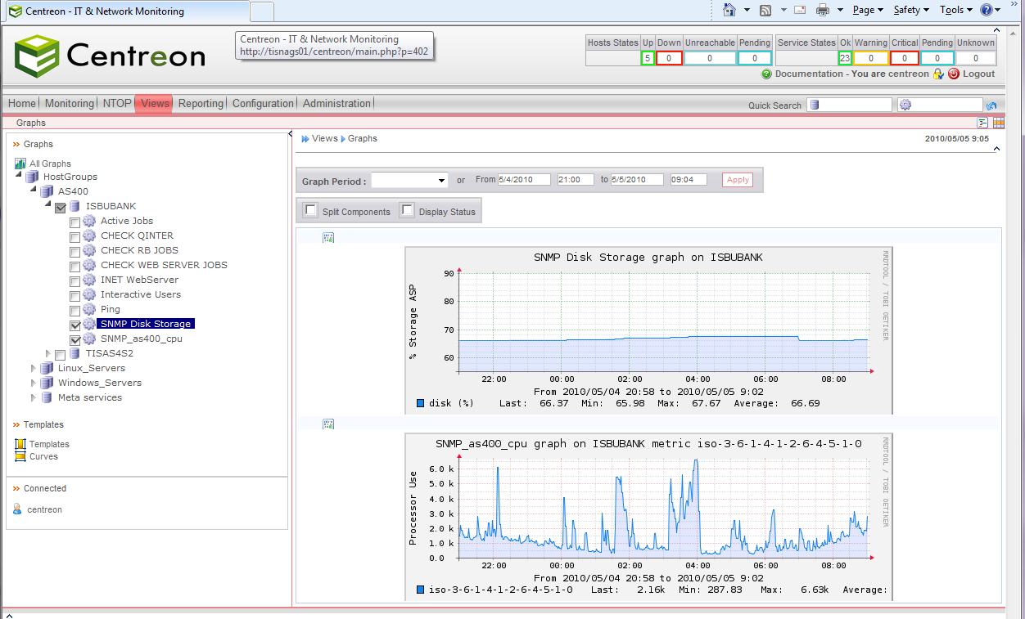The height and width of the screenshot is (619, 1025).
Task: Expand the TISAS4S2 tree node
Action: tap(47, 353)
